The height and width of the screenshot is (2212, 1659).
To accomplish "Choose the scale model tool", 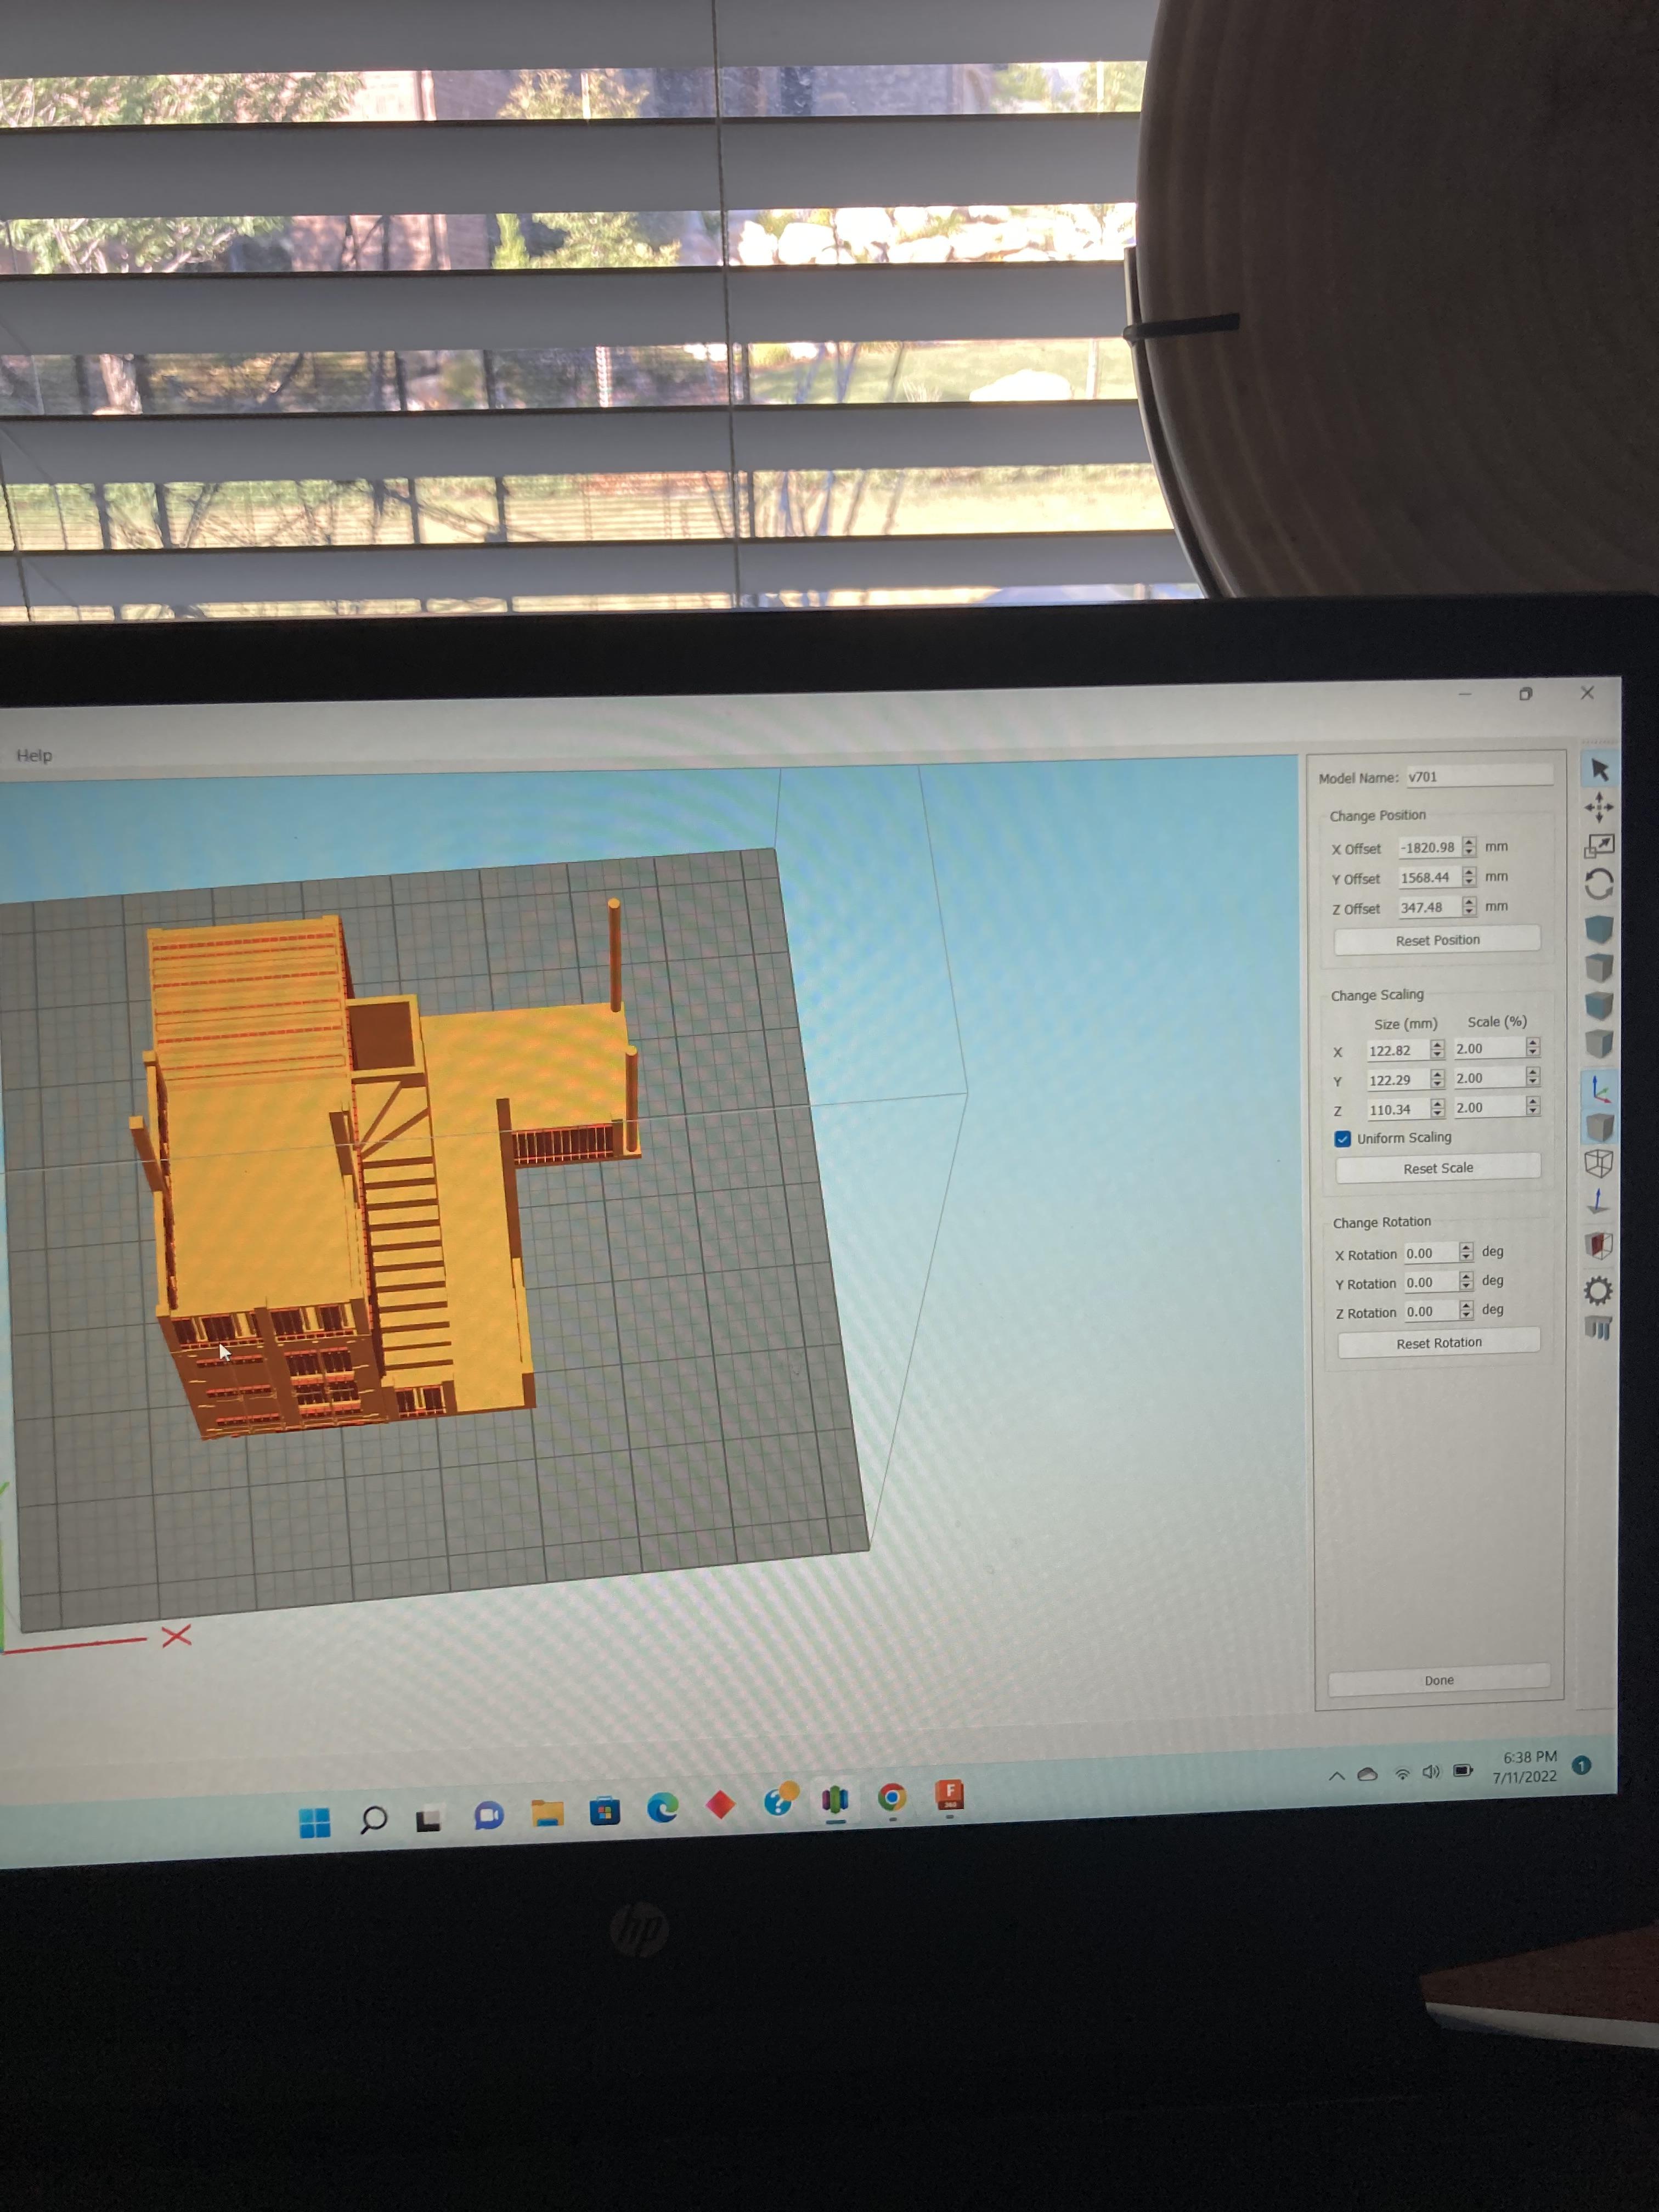I will (x=1598, y=846).
